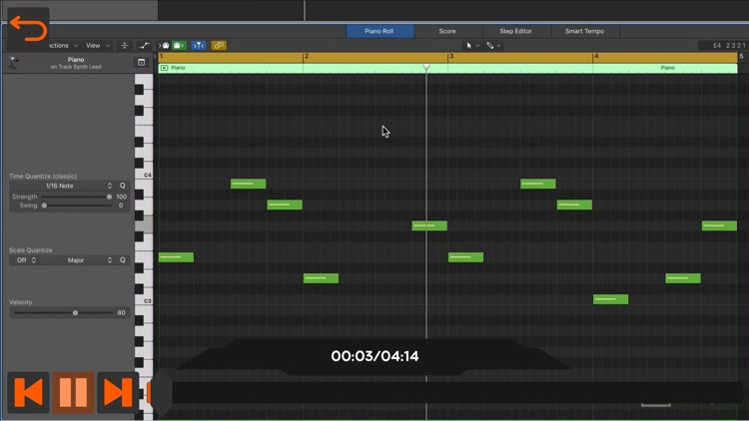Open the Step Editor tab
The width and height of the screenshot is (749, 421).
tap(515, 31)
